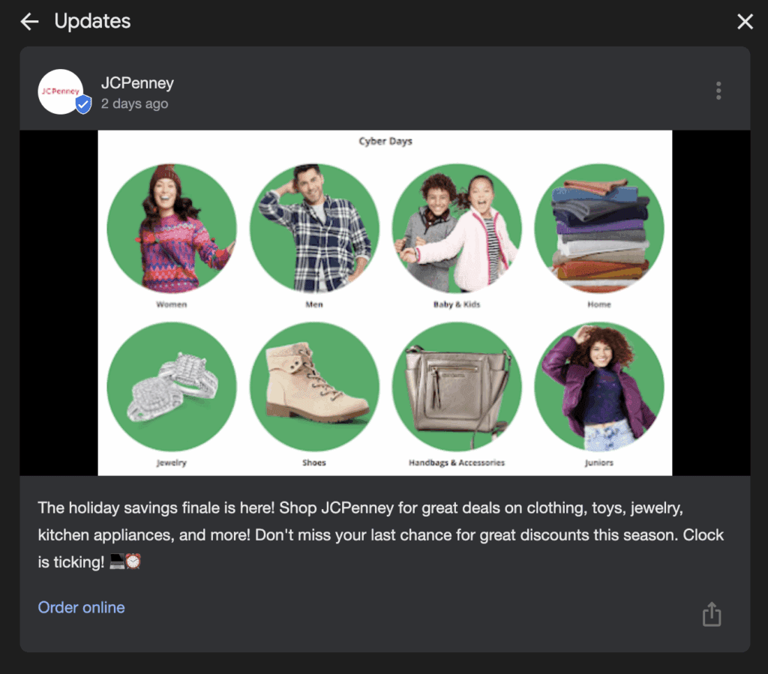Dismiss the Updates panel with the X

745,21
